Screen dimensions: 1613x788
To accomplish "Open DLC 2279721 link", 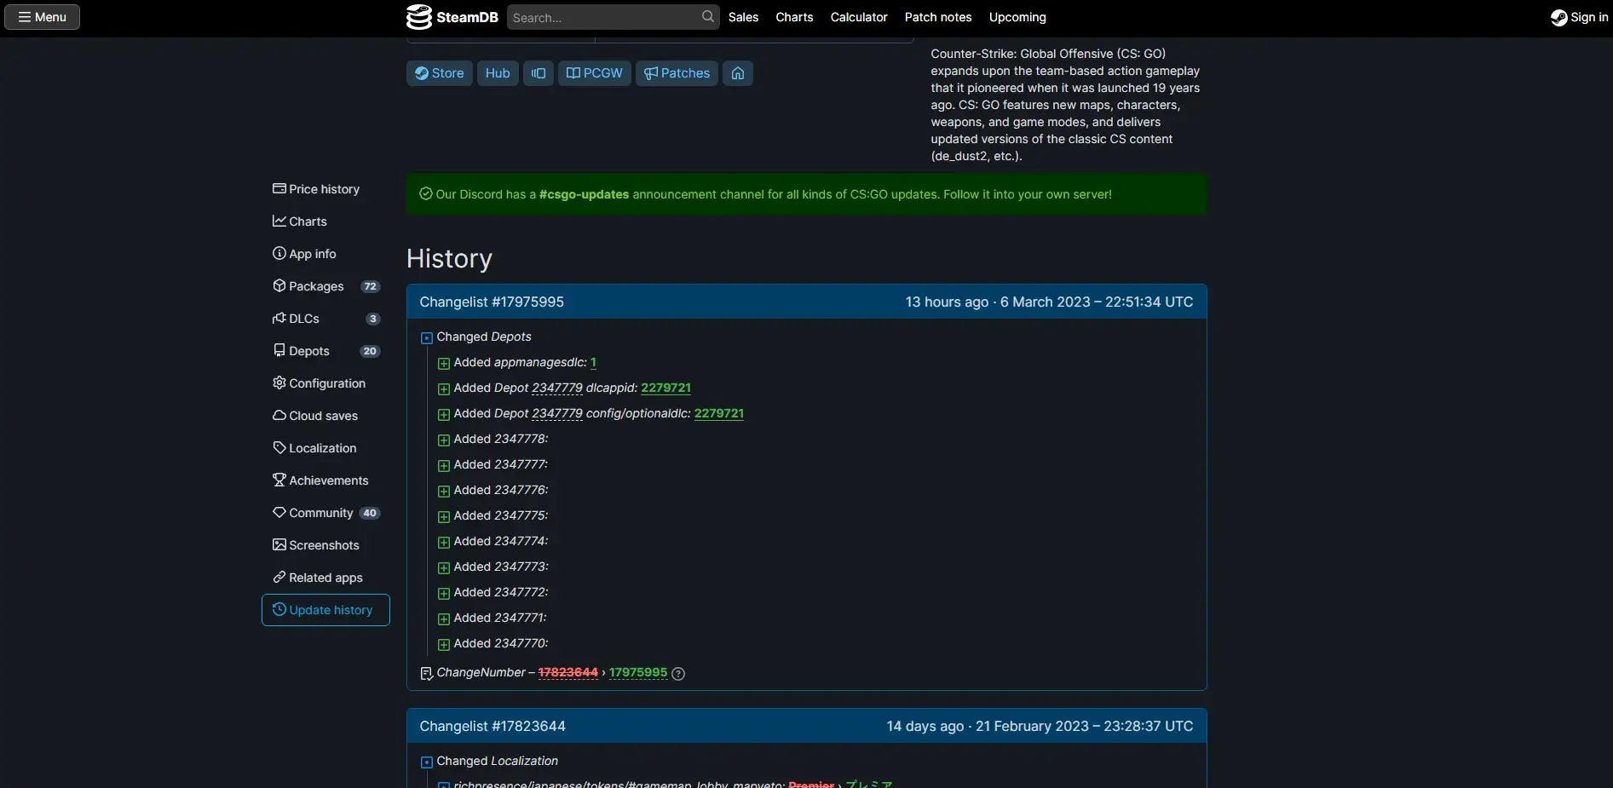I will pos(665,388).
